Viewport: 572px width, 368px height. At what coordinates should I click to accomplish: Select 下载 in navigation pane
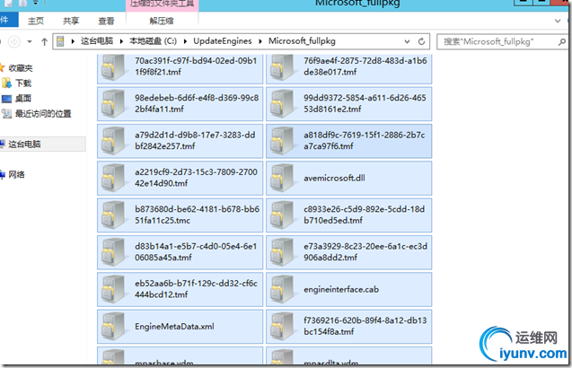click(23, 83)
